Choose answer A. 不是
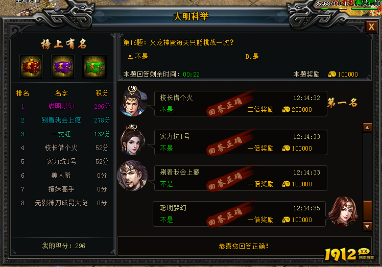The height and width of the screenshot is (267, 382). point(138,57)
